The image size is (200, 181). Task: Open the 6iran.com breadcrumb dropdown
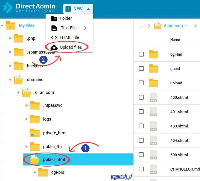[187, 26]
